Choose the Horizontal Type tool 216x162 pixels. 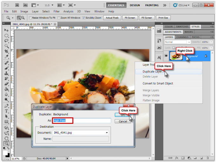pyautogui.click(x=6, y=111)
